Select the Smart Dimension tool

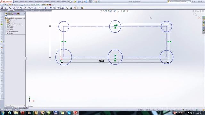tap(6, 8)
